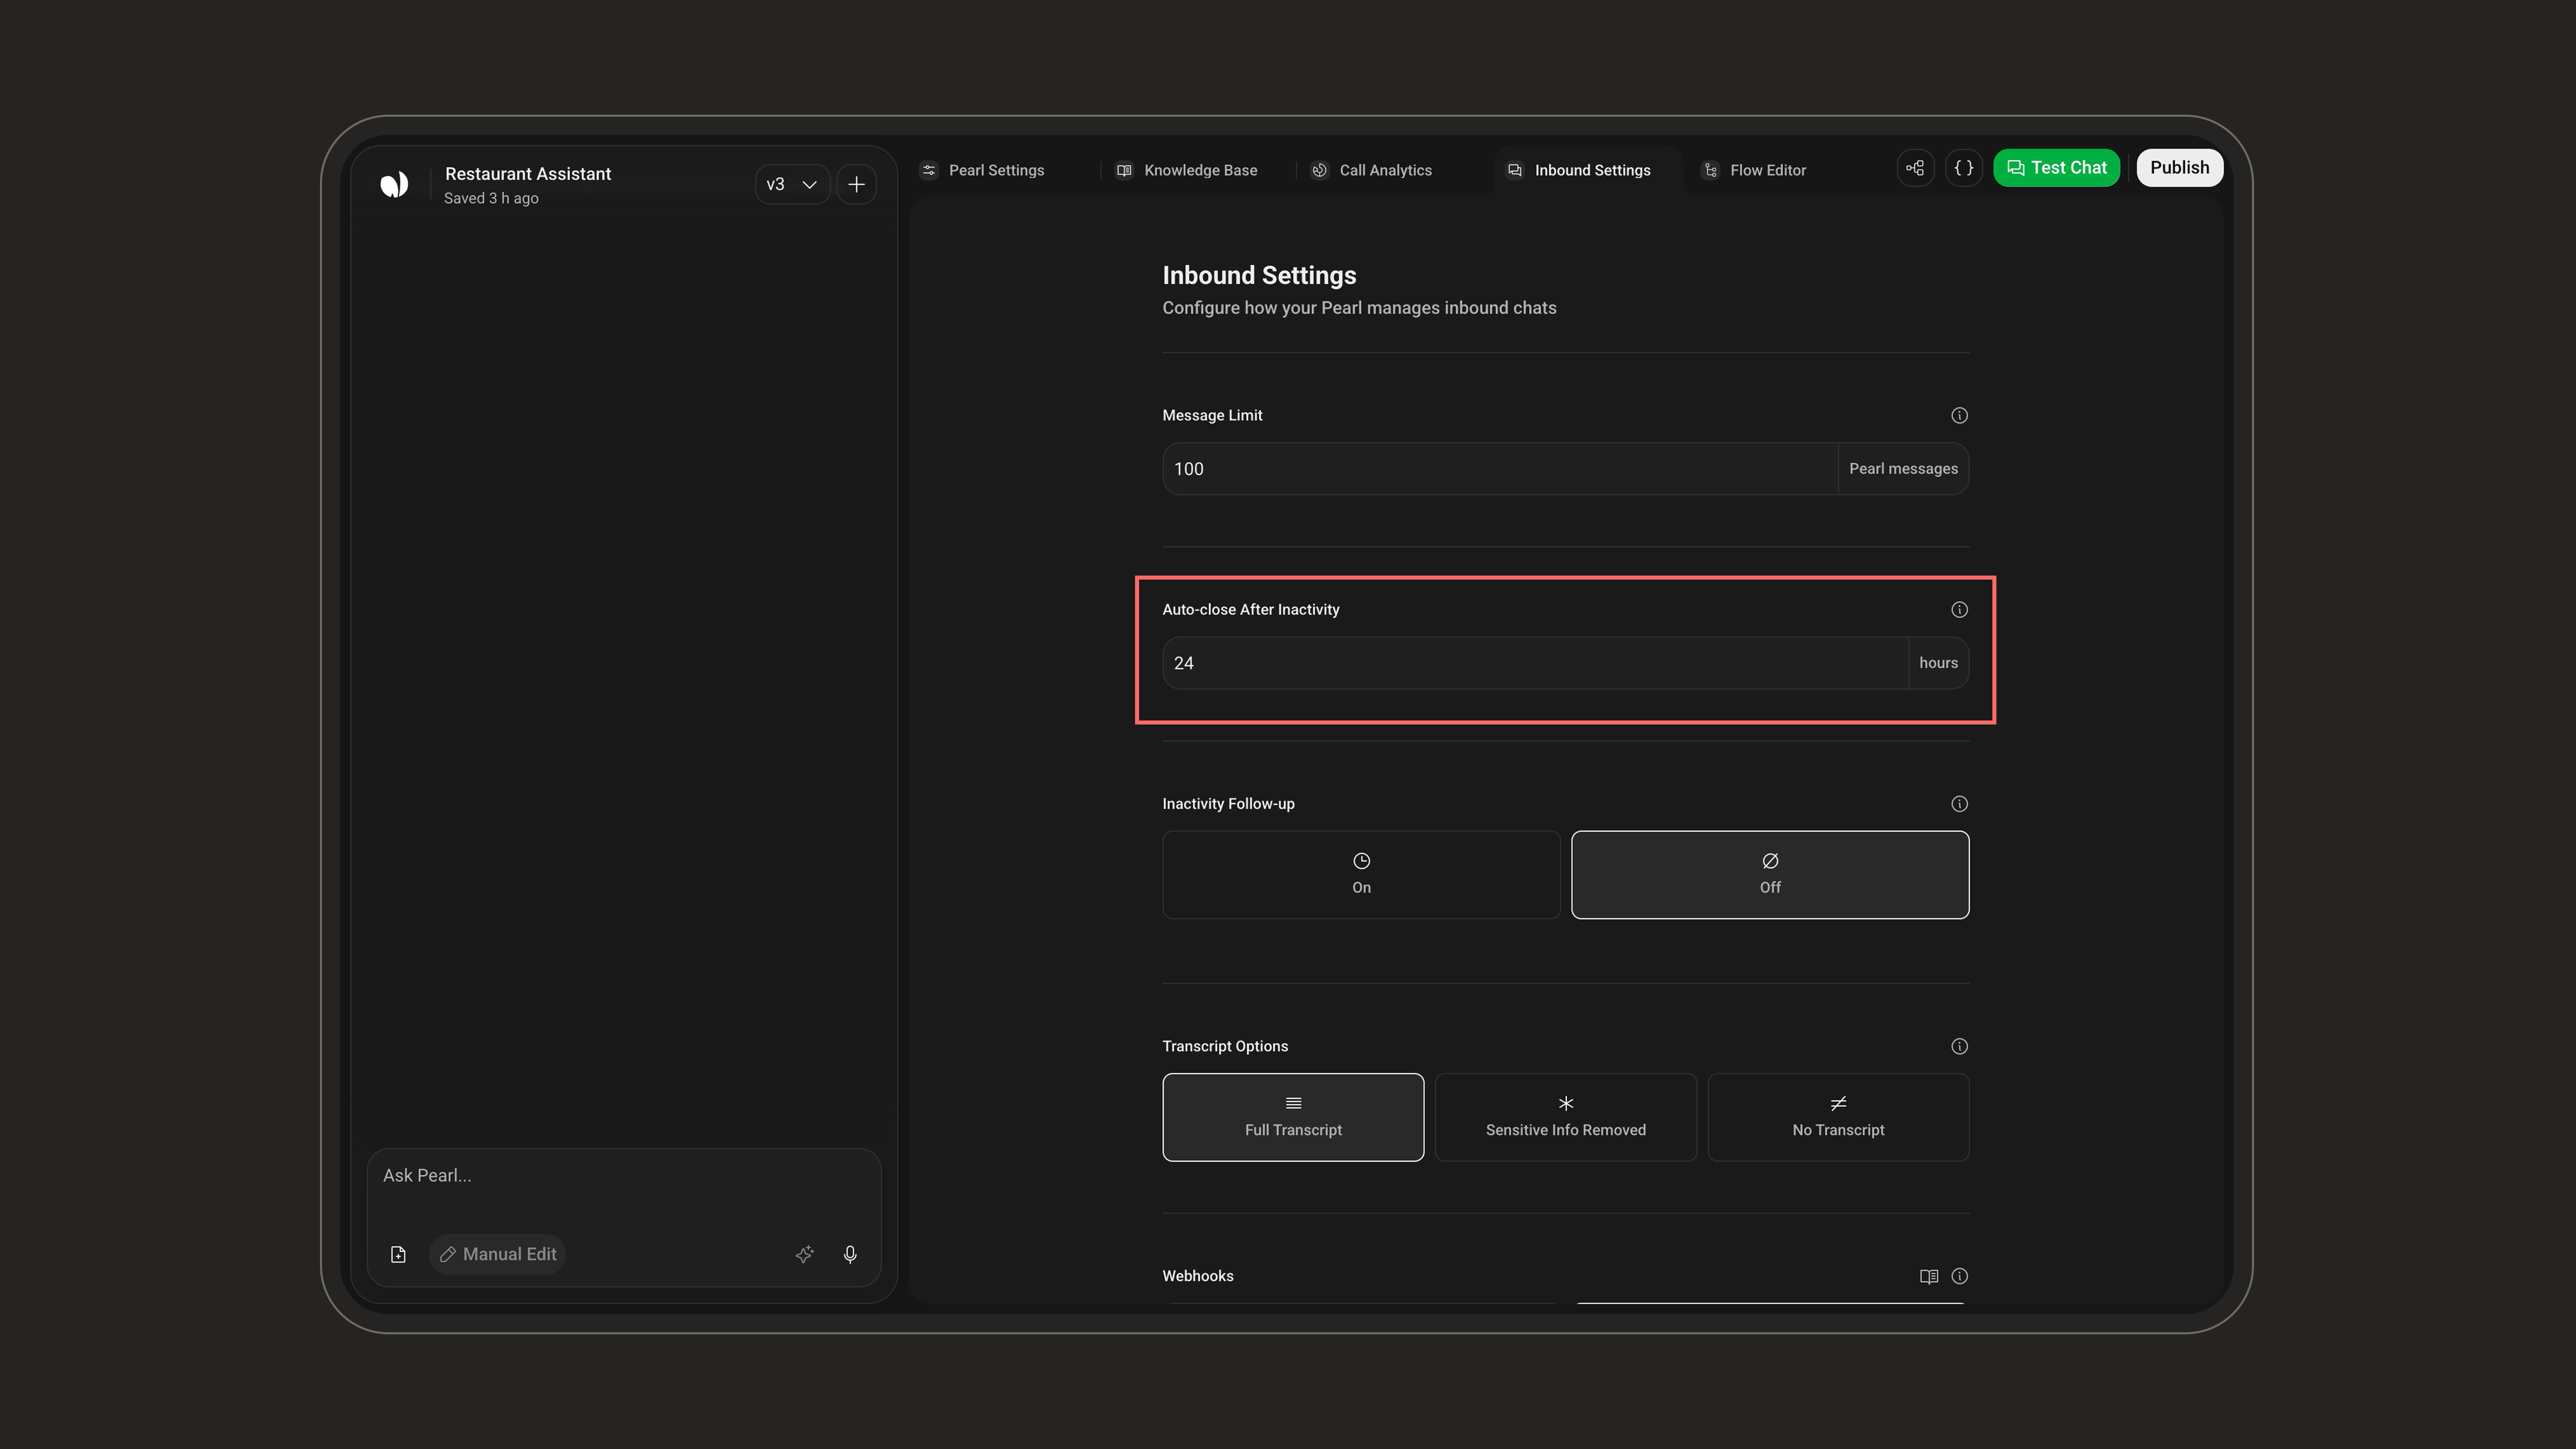The image size is (2576, 1449).
Task: Click the clock icon in On option
Action: coord(1361,861)
